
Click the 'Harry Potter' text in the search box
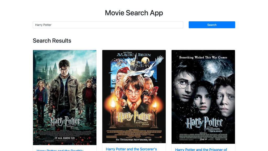coord(43,25)
